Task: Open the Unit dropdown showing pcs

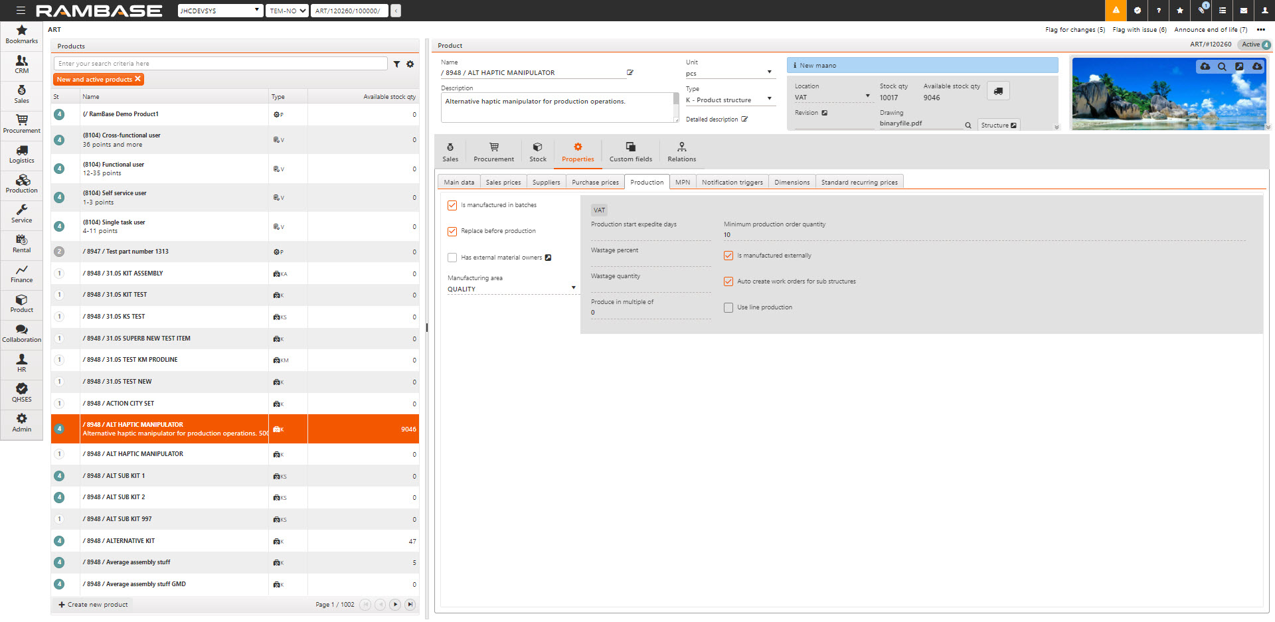Action: pos(770,72)
